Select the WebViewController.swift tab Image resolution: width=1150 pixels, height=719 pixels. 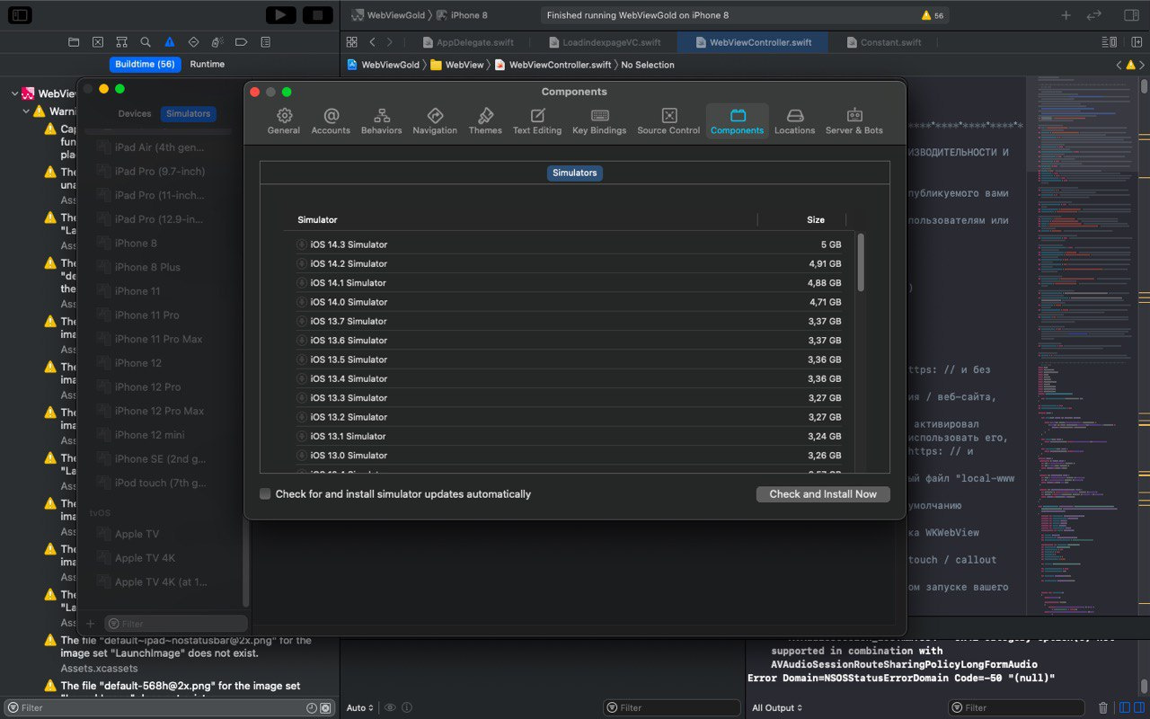752,42
